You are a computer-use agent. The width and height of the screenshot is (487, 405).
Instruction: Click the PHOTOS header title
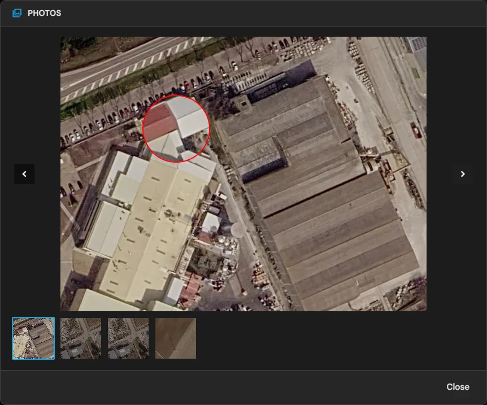(x=44, y=13)
